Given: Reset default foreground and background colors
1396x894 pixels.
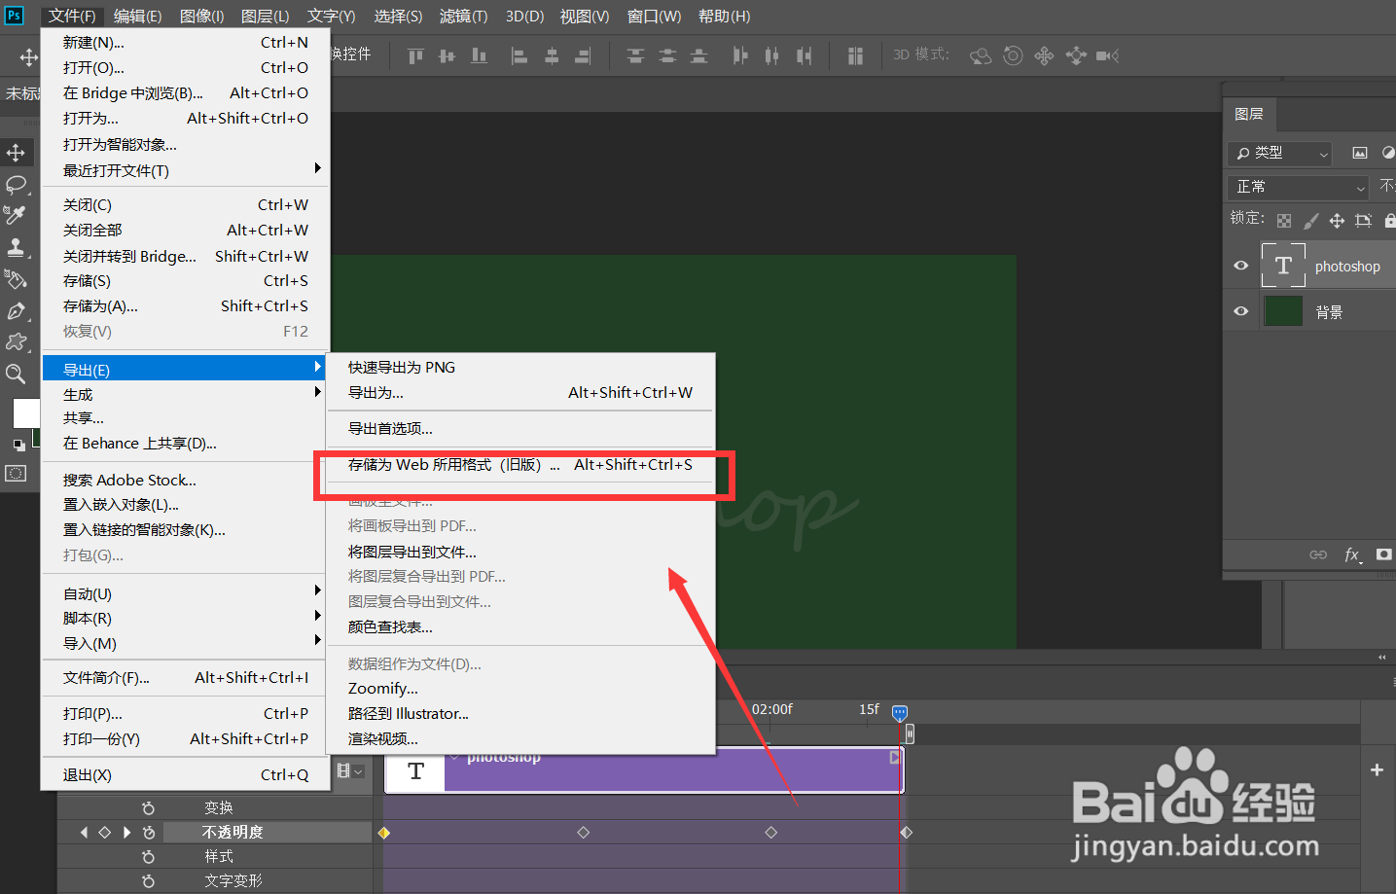Looking at the screenshot, I should coord(18,446).
